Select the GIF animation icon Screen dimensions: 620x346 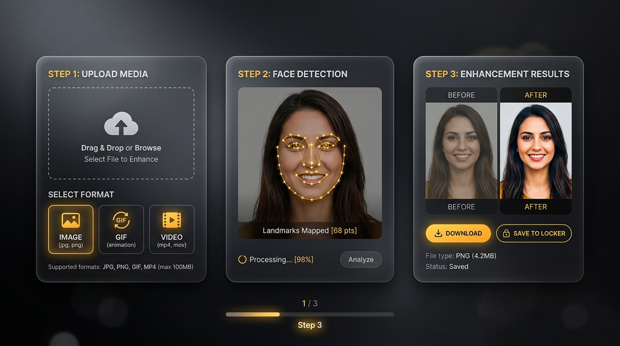tap(121, 220)
